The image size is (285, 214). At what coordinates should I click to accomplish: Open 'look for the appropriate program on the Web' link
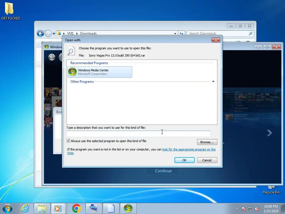tap(189, 149)
